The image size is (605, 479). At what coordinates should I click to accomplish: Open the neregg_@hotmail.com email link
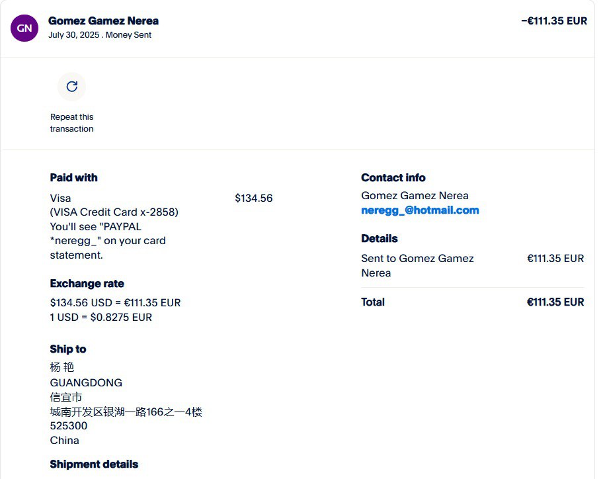click(420, 210)
